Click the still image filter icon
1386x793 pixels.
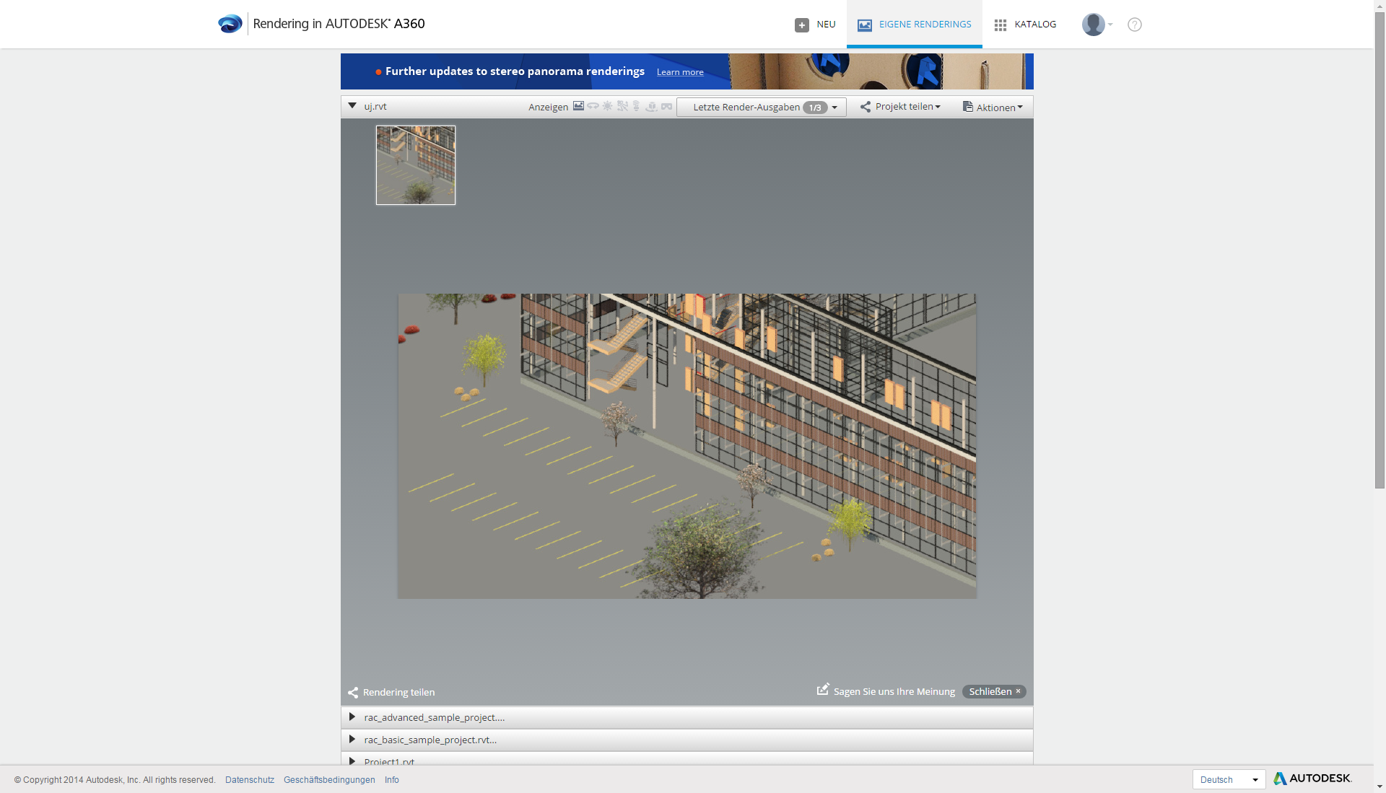pos(578,106)
